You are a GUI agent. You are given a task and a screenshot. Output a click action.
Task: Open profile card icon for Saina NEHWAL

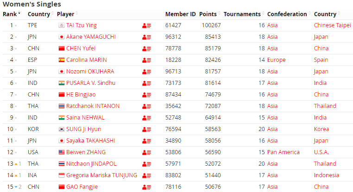tap(146, 118)
